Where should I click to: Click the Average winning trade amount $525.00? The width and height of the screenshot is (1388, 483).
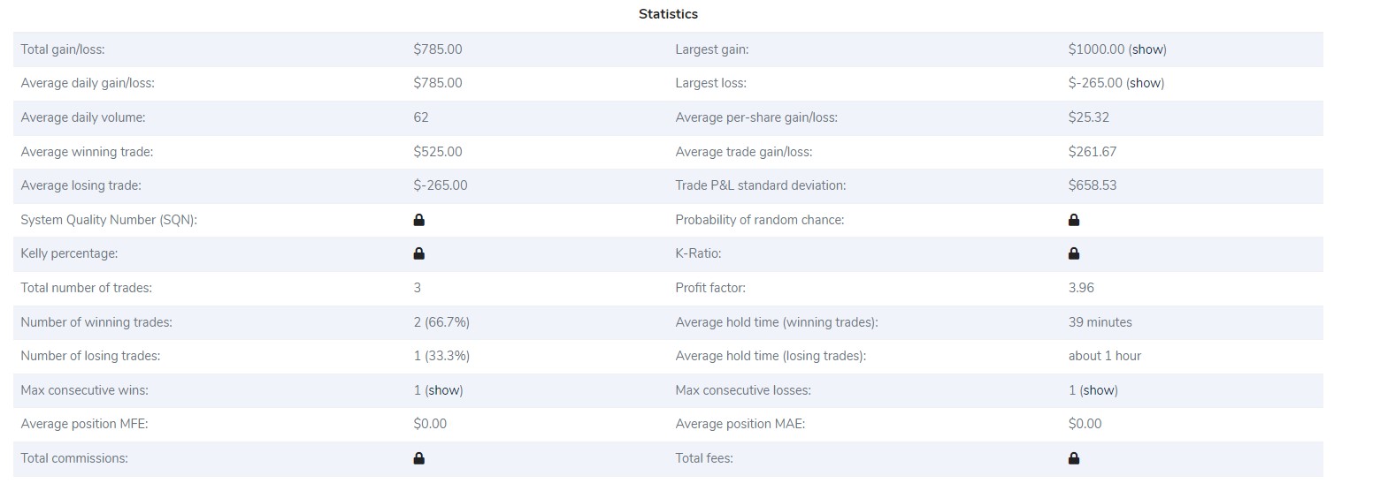[x=438, y=152]
